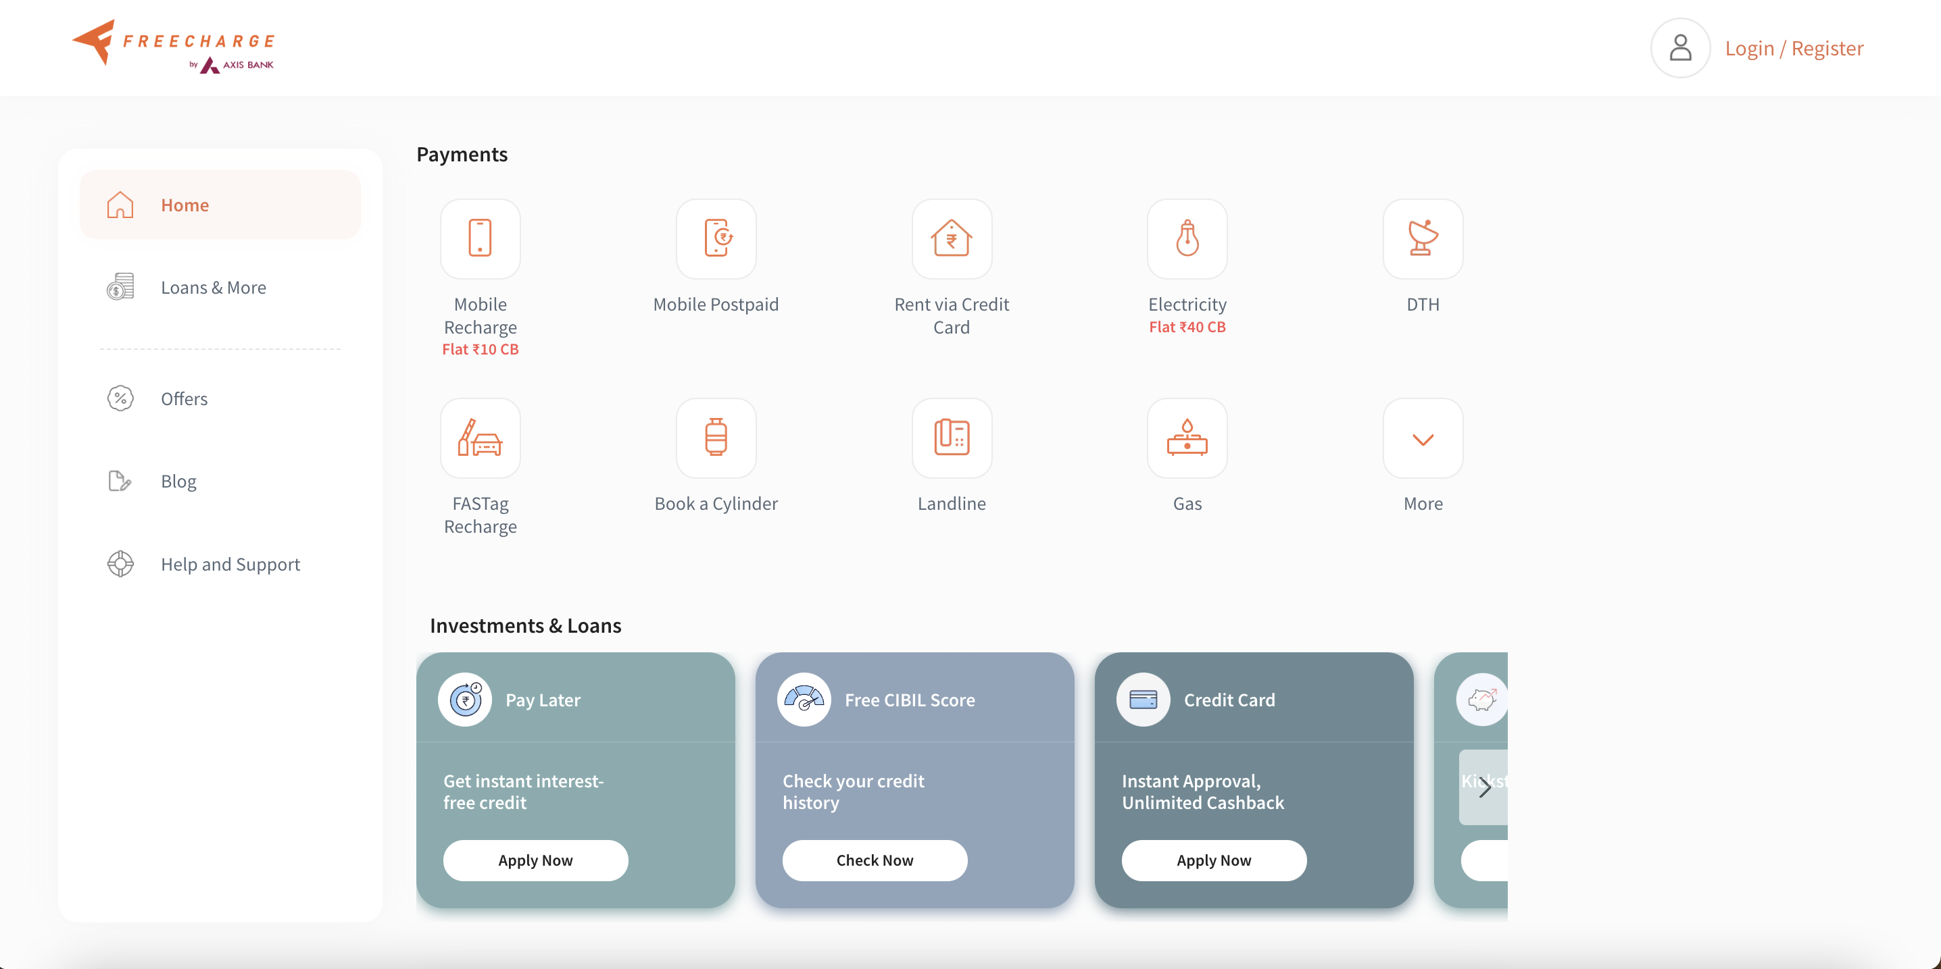The height and width of the screenshot is (969, 1941).
Task: Select Home icon in the sidebar
Action: (x=120, y=205)
